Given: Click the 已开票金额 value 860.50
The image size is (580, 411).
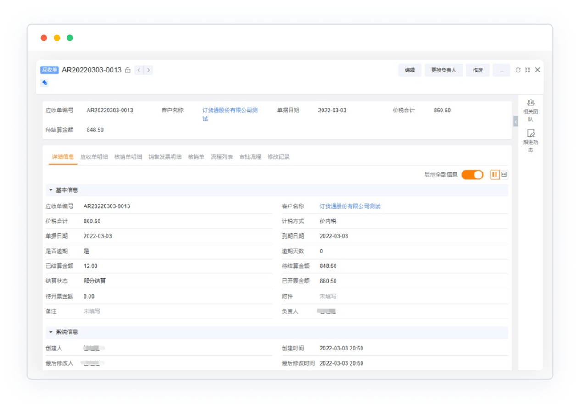Looking at the screenshot, I should tap(328, 281).
